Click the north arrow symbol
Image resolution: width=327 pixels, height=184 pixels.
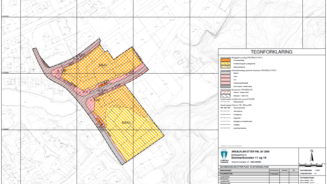click(311, 155)
